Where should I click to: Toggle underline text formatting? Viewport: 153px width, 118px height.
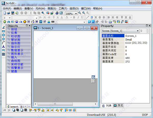click(x=82, y=17)
